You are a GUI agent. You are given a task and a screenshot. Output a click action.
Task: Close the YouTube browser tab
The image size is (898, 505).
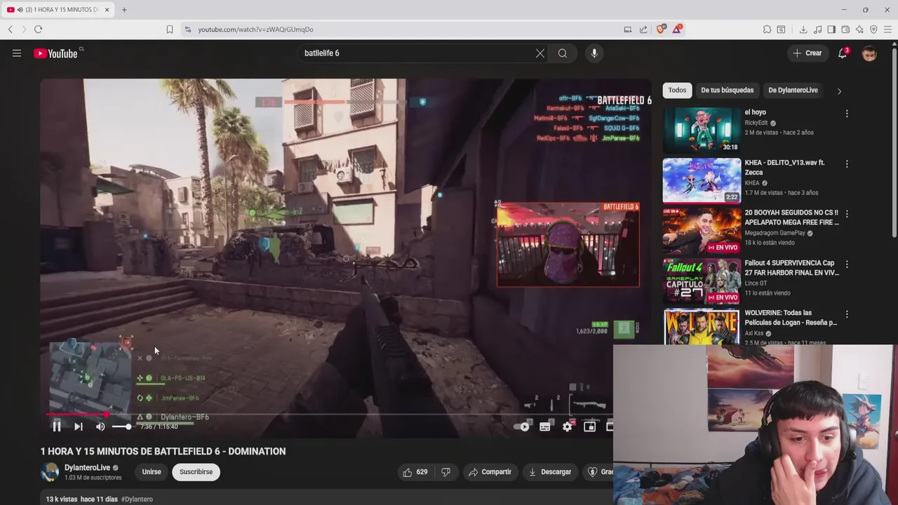pyautogui.click(x=107, y=10)
